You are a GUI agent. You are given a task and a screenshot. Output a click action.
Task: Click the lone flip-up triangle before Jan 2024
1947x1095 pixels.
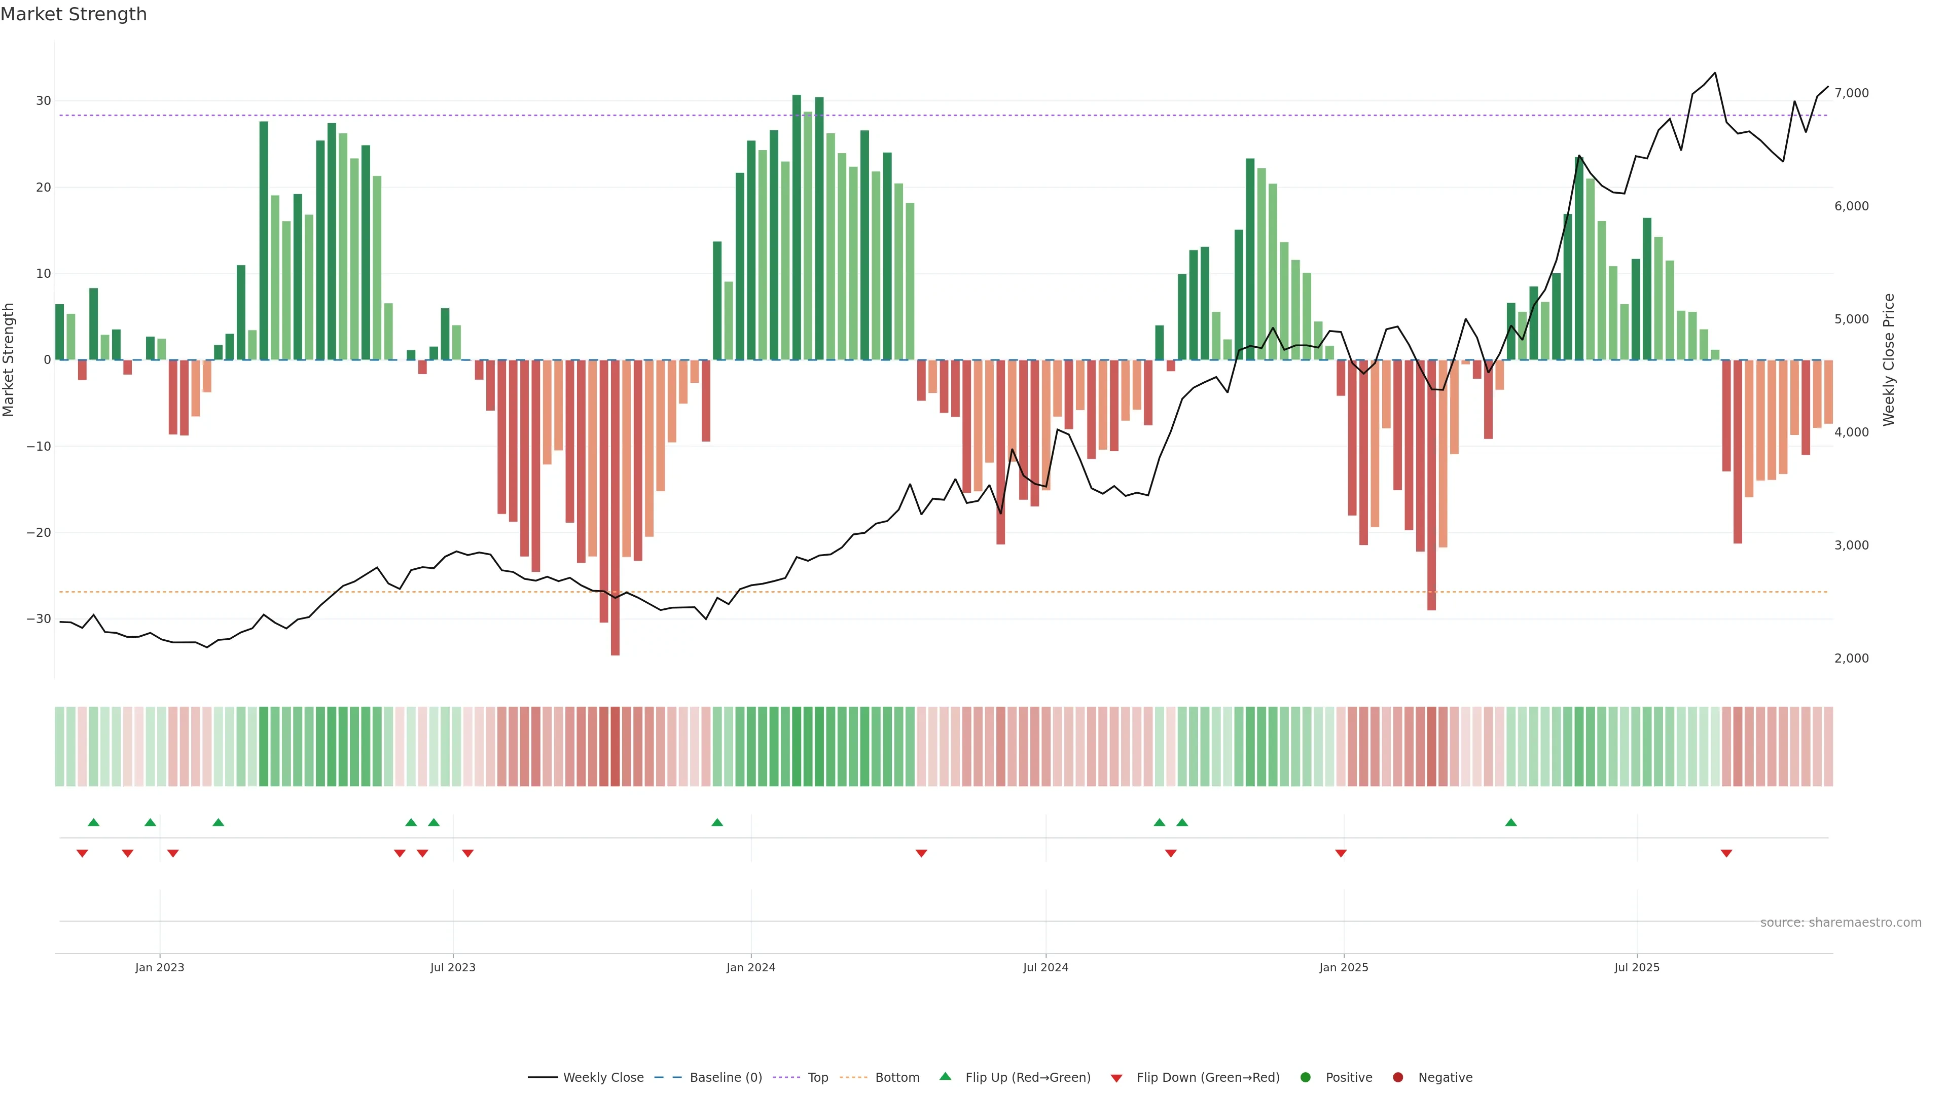tap(717, 822)
